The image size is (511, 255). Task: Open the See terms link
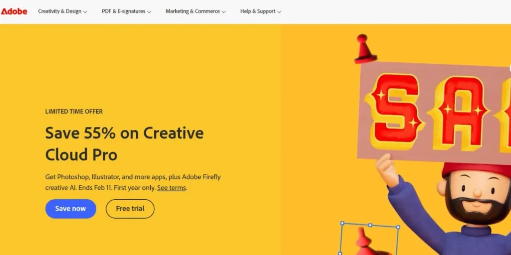(171, 188)
